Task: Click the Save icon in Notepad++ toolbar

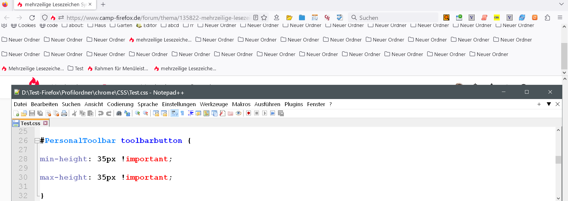Action: click(x=32, y=113)
